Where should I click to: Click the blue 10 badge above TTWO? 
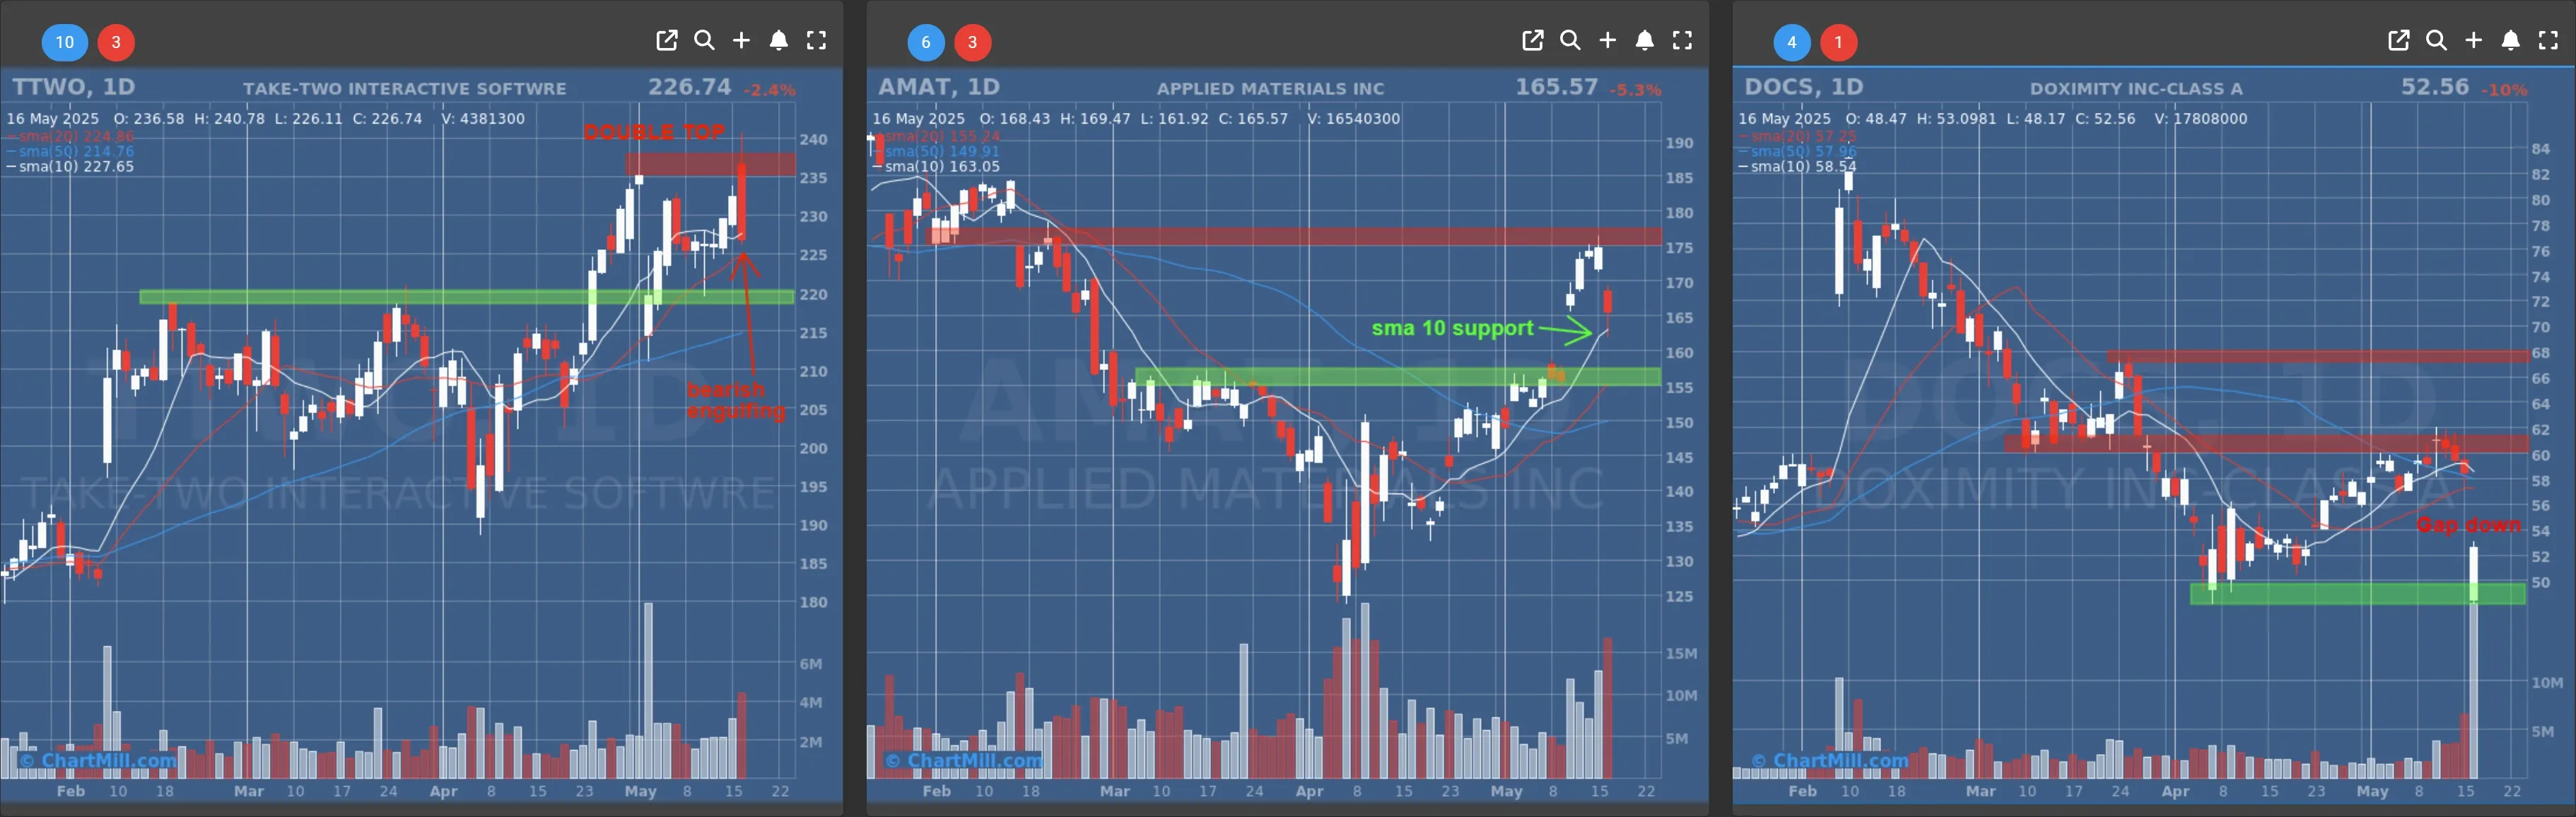click(x=65, y=42)
